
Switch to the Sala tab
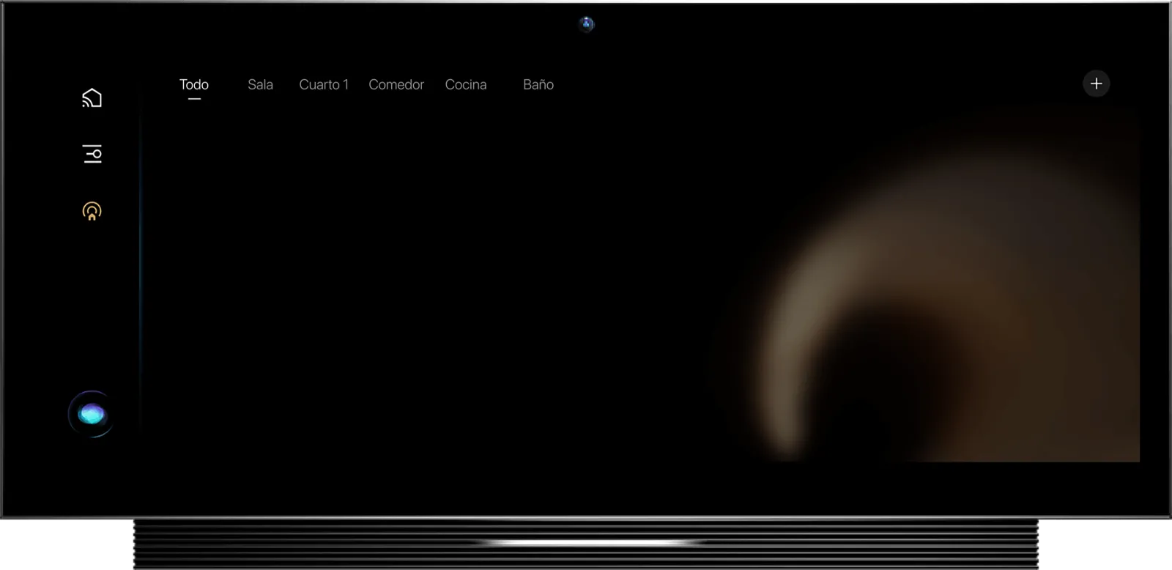pyautogui.click(x=260, y=84)
